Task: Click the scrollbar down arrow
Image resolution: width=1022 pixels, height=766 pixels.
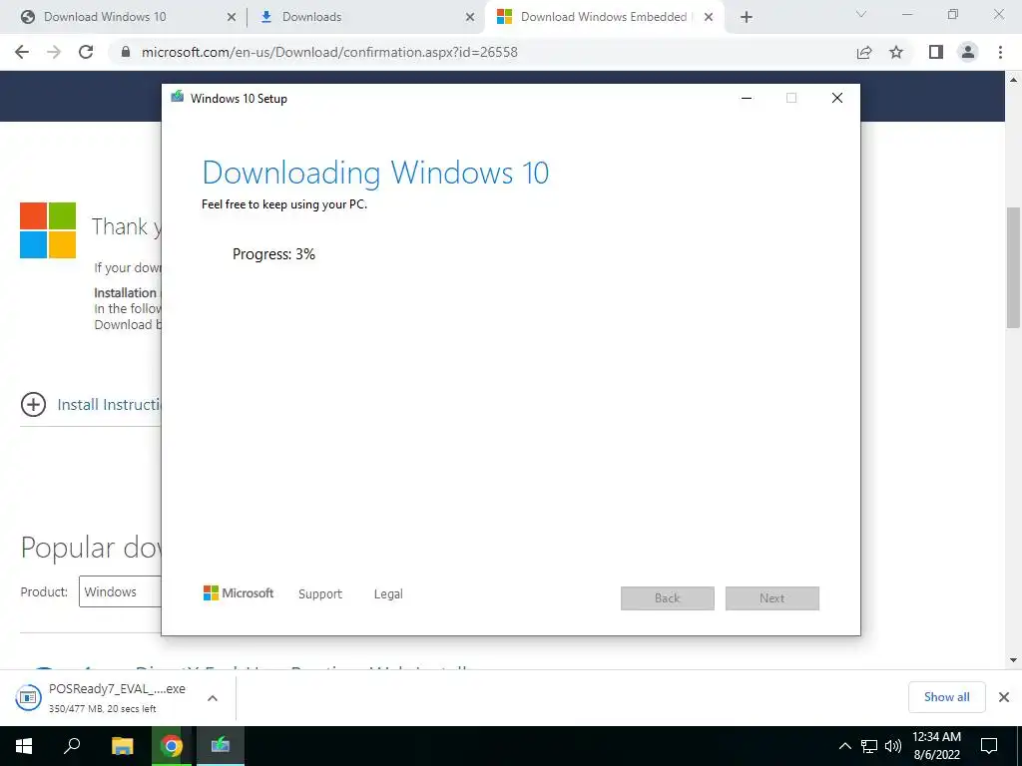Action: point(1014,660)
